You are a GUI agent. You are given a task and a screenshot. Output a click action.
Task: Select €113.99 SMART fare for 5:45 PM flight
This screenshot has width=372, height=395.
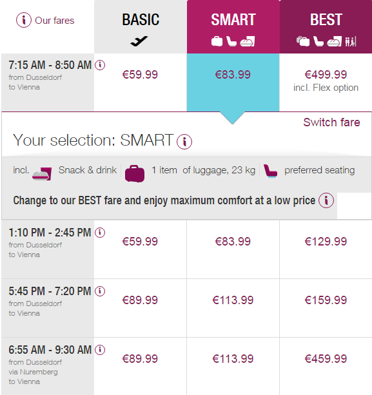tap(233, 300)
